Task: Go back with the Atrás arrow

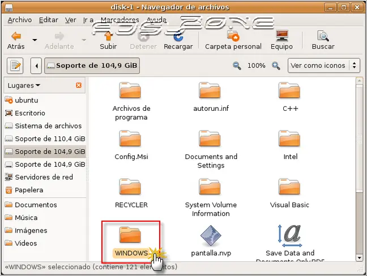Action: [x=16, y=40]
